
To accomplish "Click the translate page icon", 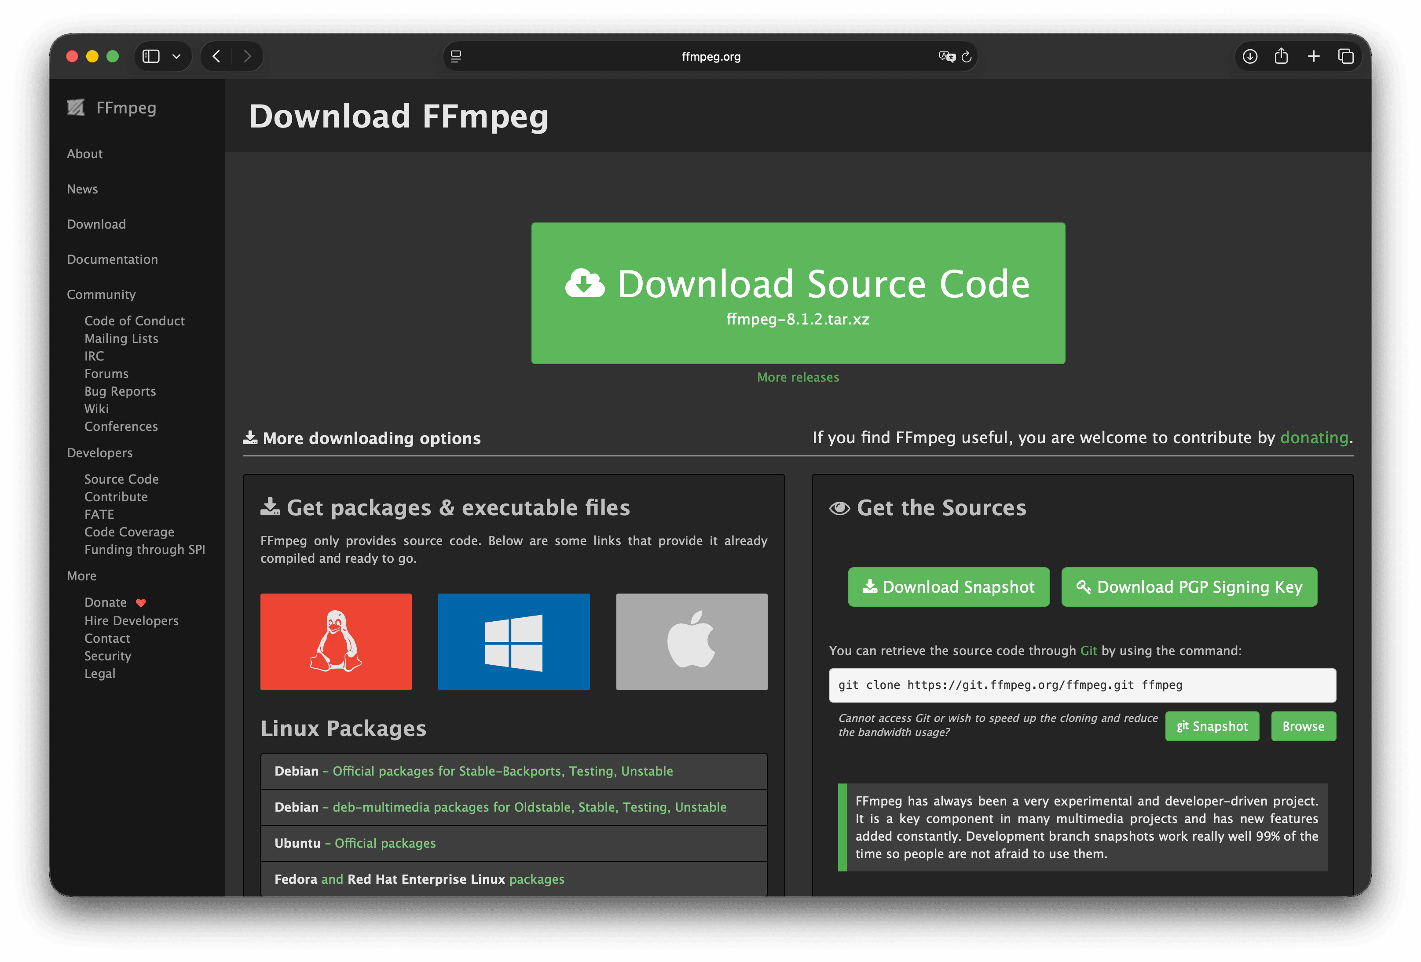I will (946, 56).
